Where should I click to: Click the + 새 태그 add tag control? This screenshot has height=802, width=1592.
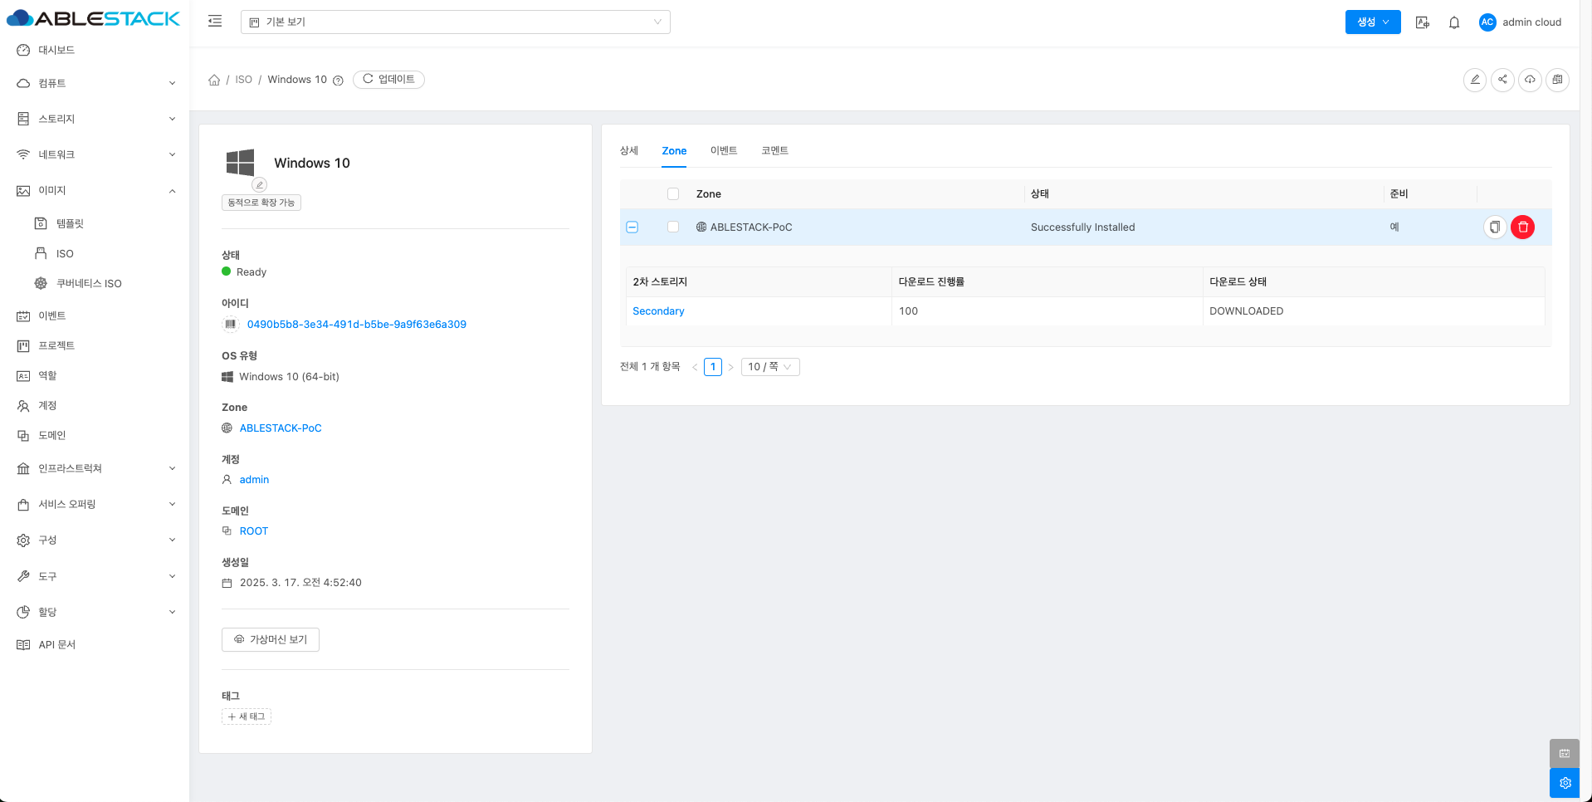pos(247,716)
